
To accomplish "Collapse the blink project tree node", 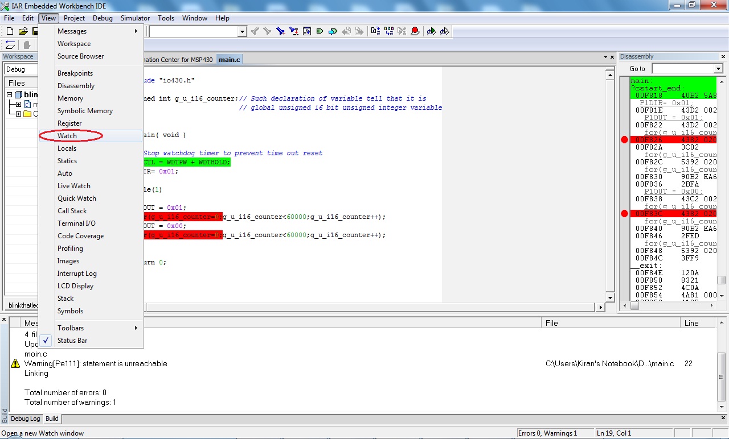I will [x=10, y=95].
